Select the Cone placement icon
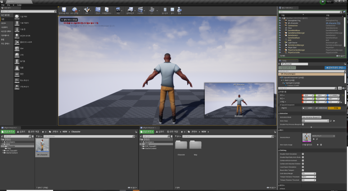Image resolution: width=348 pixels, height=191 pixels. coord(17,68)
